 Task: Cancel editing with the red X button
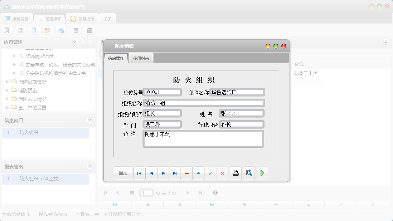pyautogui.click(x=222, y=173)
